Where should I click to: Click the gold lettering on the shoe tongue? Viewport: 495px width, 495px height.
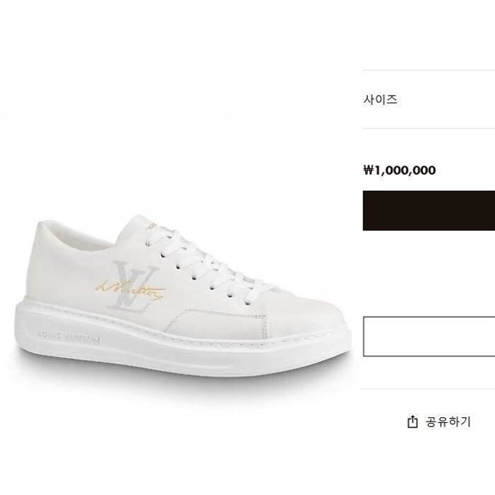(152, 224)
